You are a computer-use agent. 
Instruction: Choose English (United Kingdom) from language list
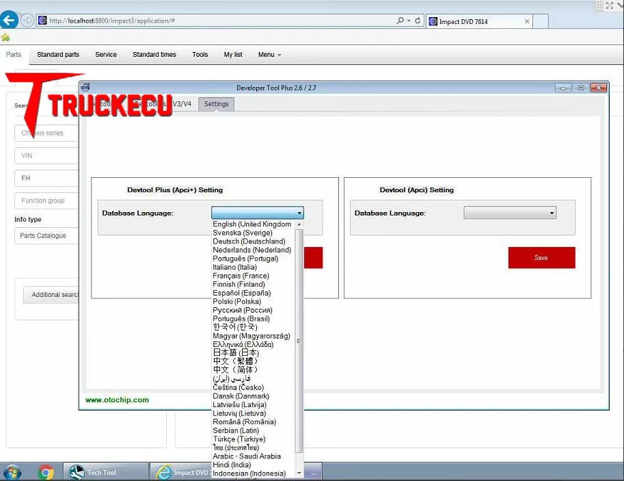pyautogui.click(x=254, y=224)
